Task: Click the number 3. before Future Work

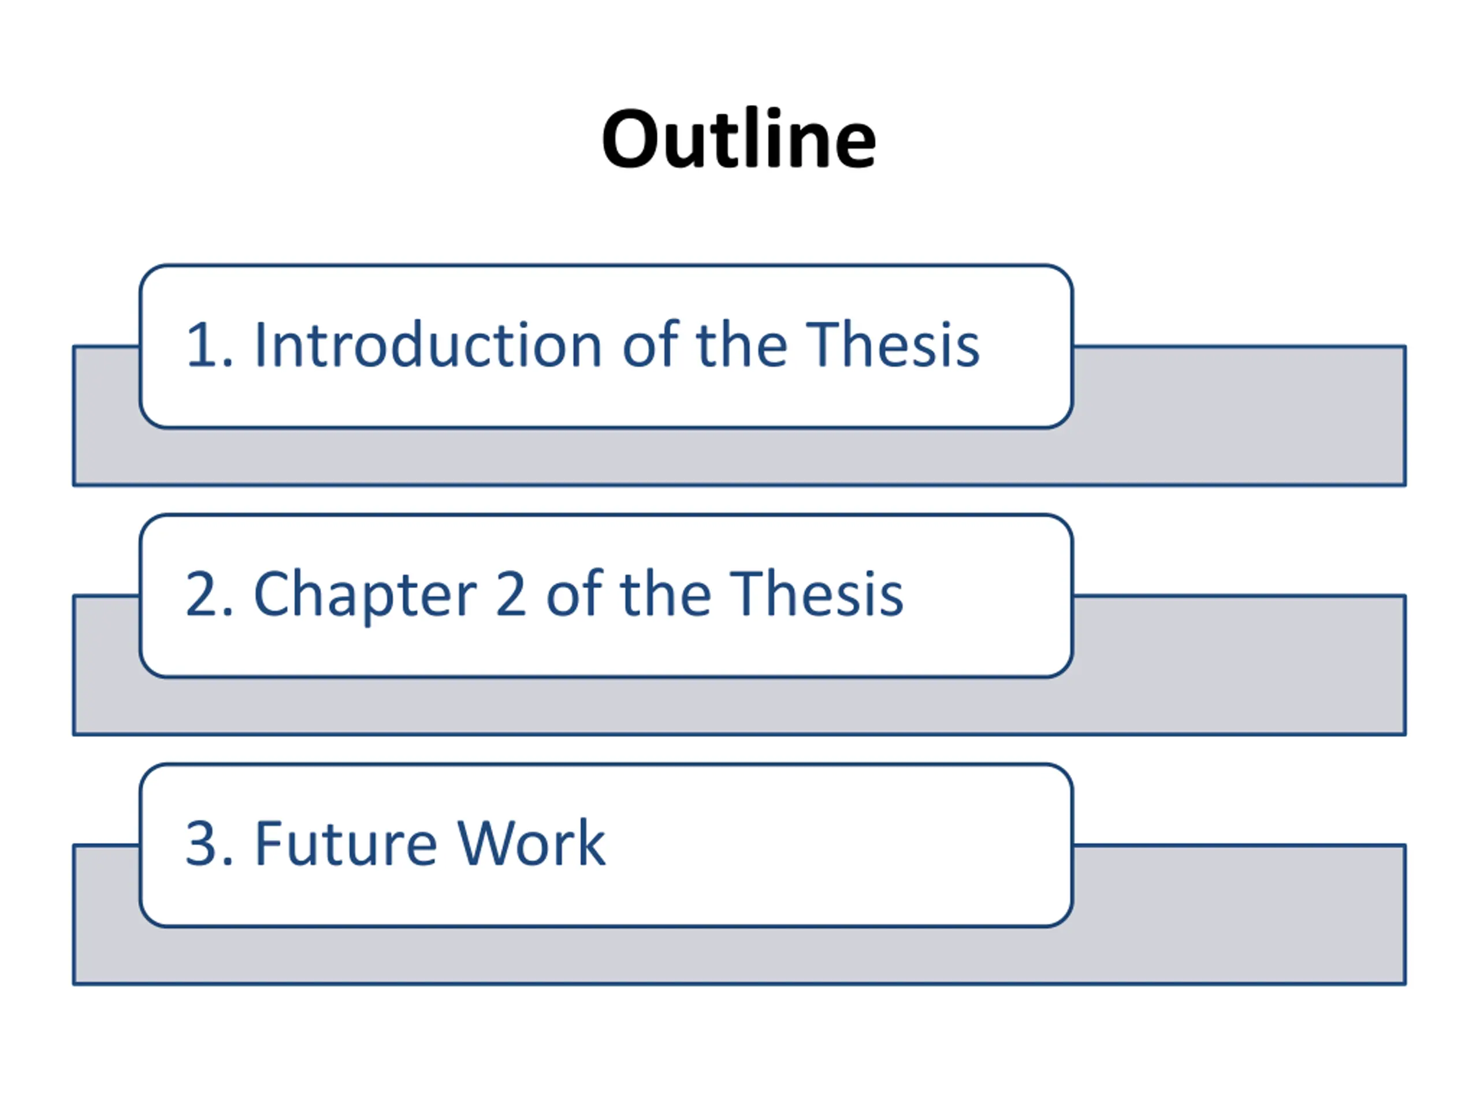Action: click(x=210, y=843)
